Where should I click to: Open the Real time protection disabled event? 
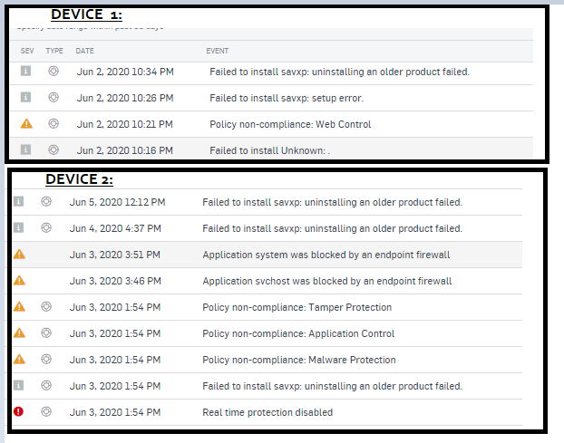(267, 412)
